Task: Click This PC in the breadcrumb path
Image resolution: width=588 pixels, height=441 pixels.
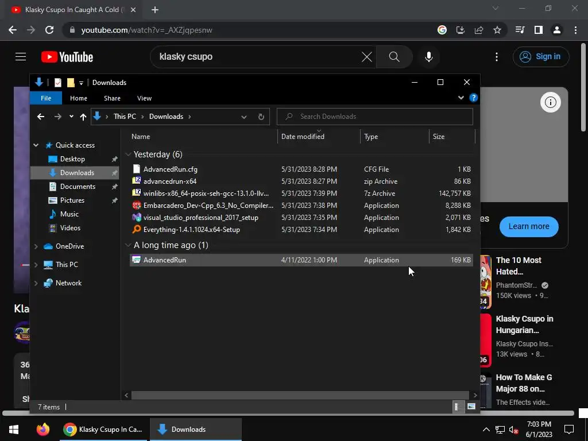Action: tap(125, 117)
